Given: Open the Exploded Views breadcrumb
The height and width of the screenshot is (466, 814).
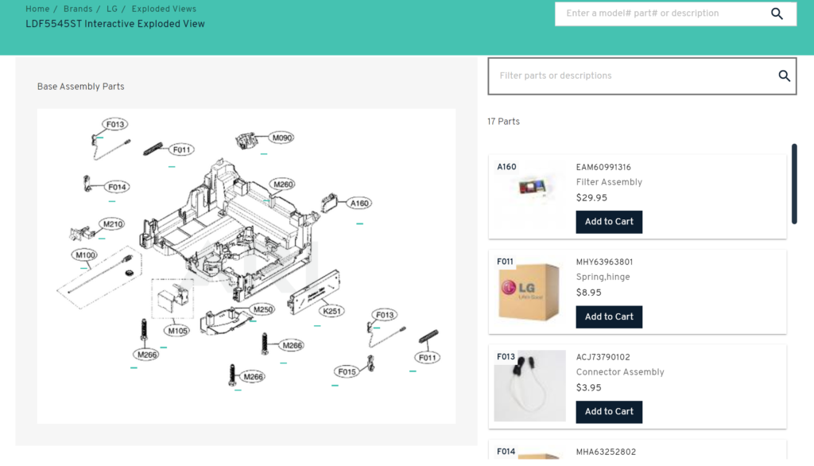Looking at the screenshot, I should point(164,9).
